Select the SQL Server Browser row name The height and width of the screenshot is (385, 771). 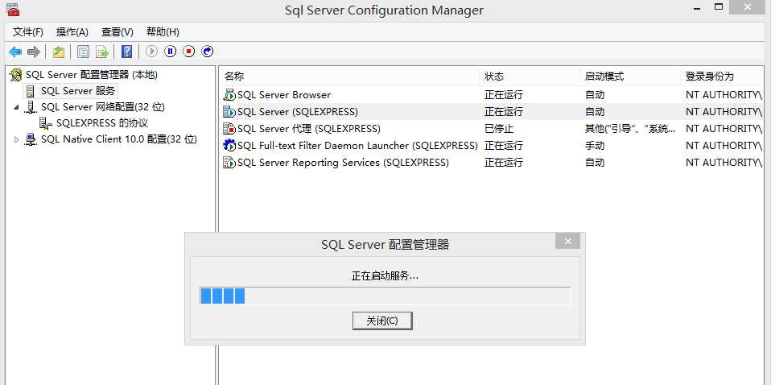click(x=284, y=95)
